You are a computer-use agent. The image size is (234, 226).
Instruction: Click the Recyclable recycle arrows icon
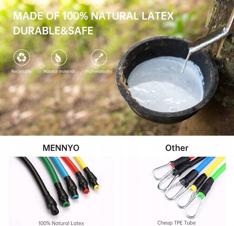[x=22, y=57]
